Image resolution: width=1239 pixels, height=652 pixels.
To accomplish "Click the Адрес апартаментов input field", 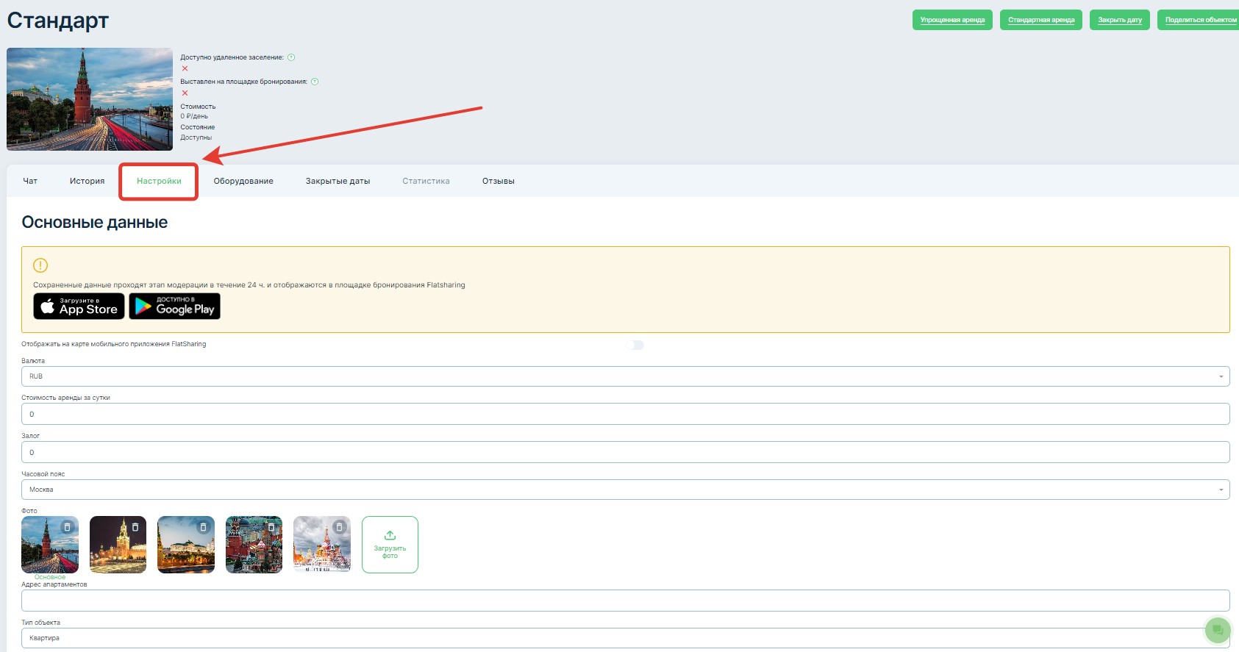I will tap(625, 601).
